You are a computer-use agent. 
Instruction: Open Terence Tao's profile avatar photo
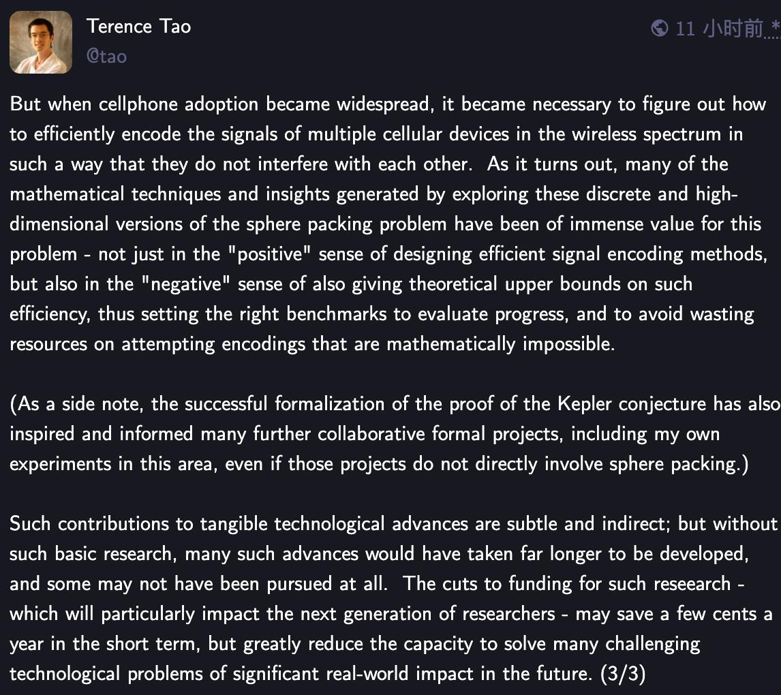[41, 42]
